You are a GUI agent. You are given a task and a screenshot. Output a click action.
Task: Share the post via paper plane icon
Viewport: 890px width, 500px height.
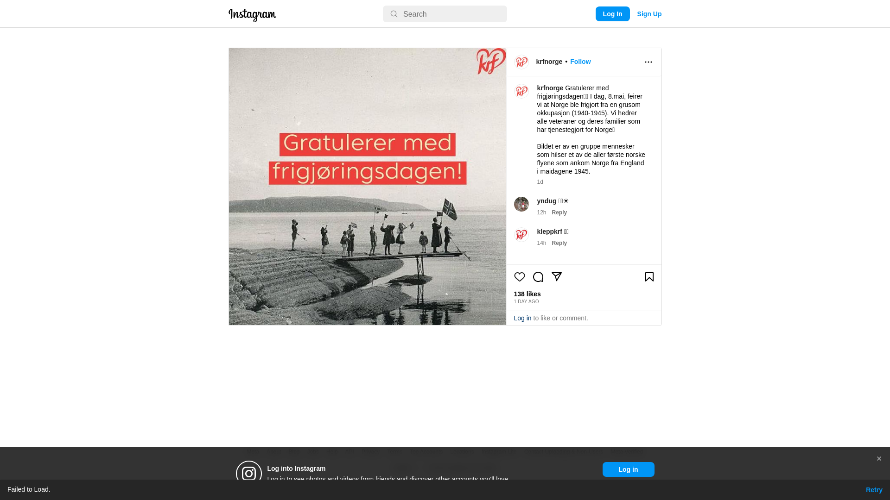pyautogui.click(x=557, y=277)
